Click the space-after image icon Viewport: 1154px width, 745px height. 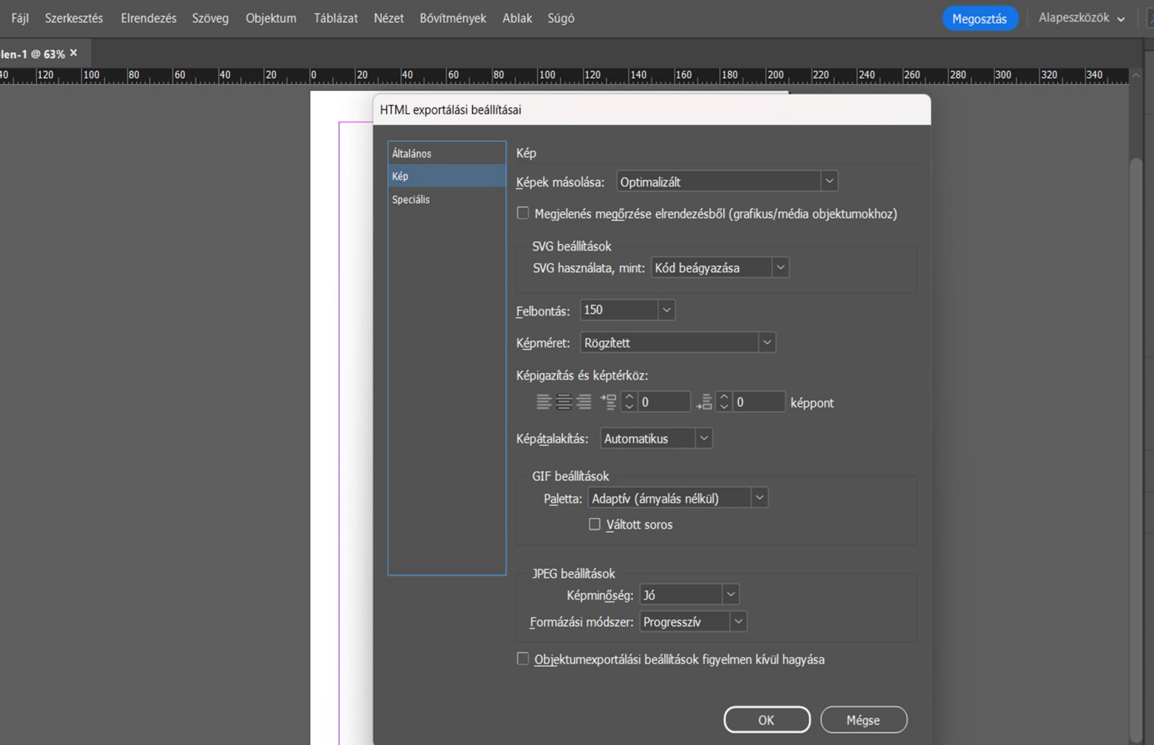[x=704, y=402]
